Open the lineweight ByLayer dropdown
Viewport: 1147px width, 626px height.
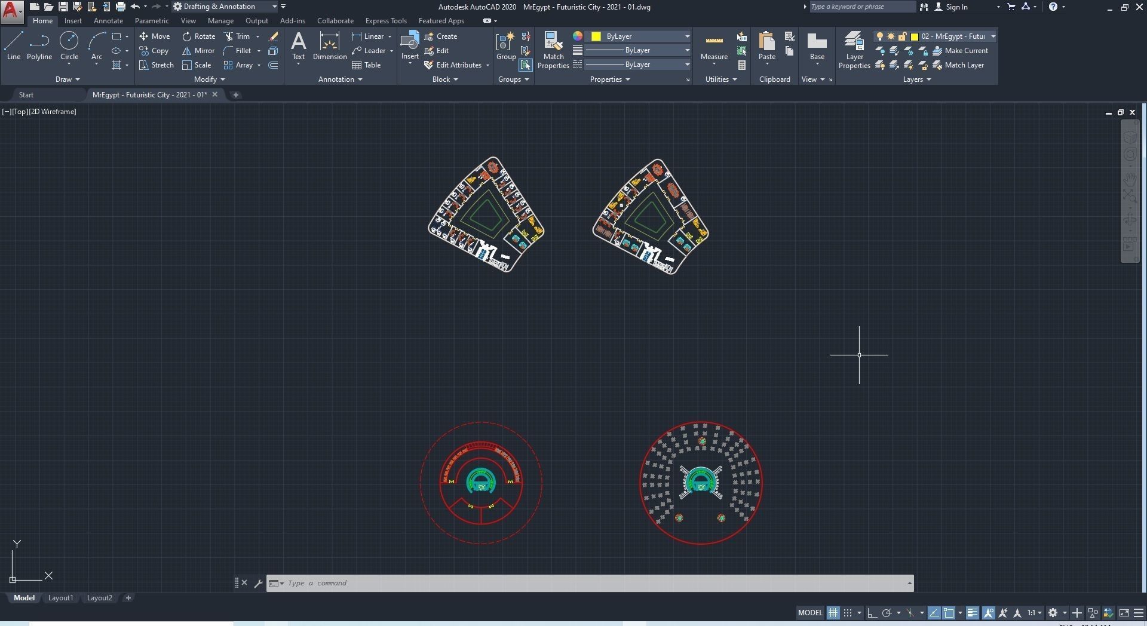pos(638,50)
